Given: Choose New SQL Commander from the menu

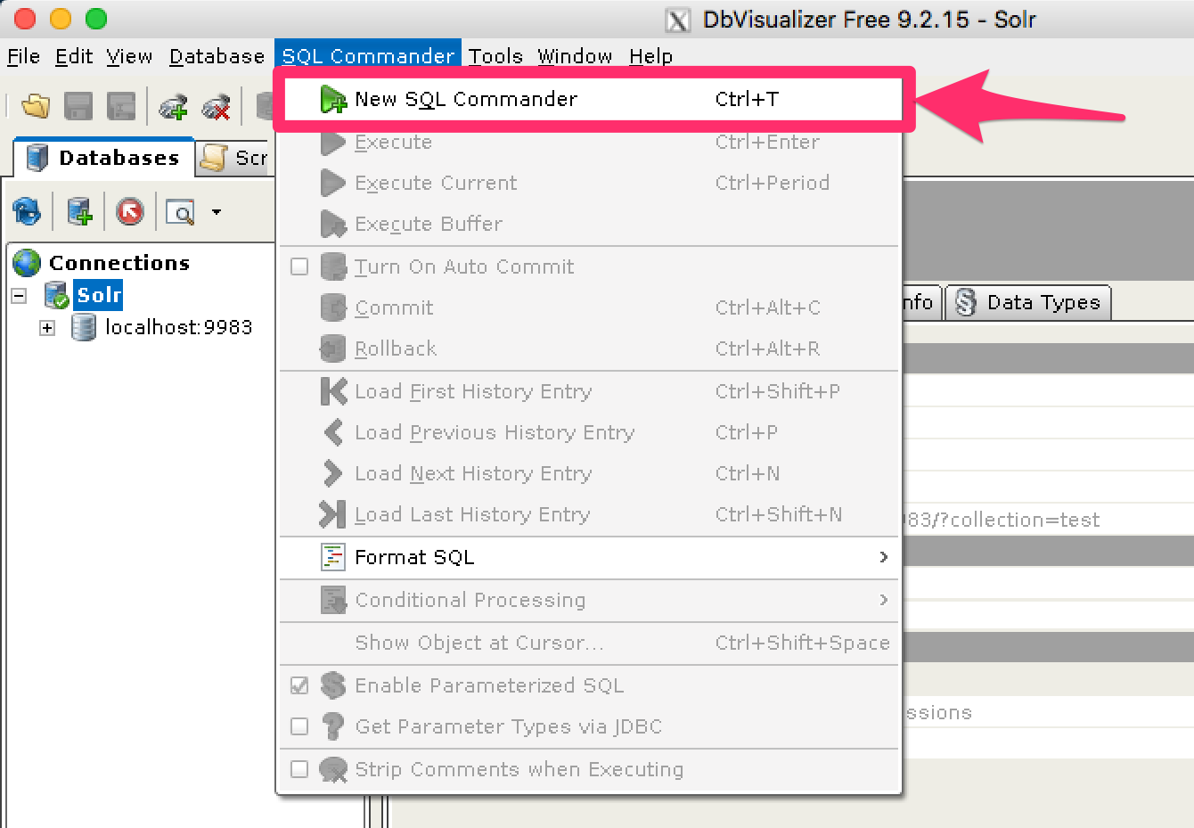Looking at the screenshot, I should (465, 99).
